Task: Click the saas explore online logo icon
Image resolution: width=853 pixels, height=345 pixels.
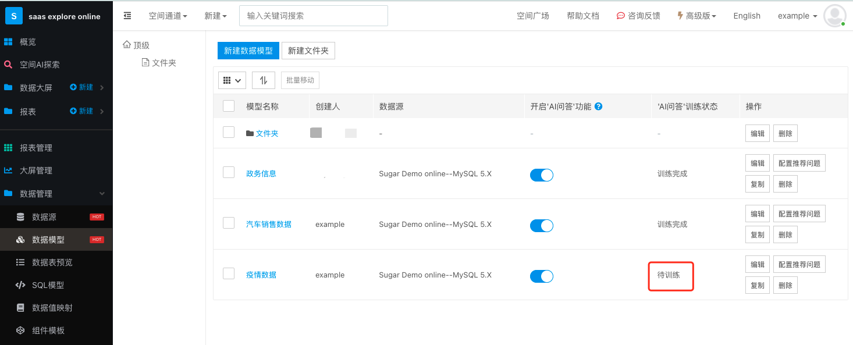Action: (x=14, y=16)
